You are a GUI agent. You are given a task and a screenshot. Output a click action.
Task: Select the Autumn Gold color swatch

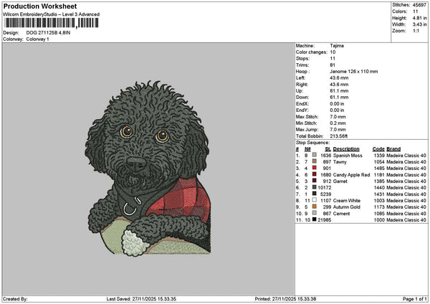(315, 207)
